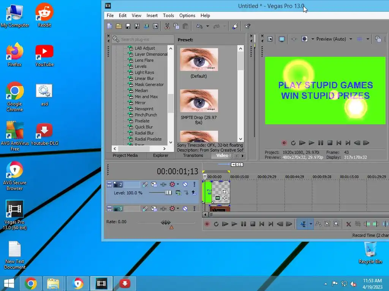Select the (Default) preset thumbnail
The width and height of the screenshot is (389, 291).
point(199,59)
